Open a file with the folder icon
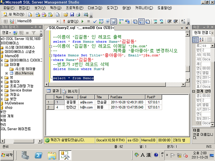The height and width of the screenshot is (161, 215). point(66,14)
